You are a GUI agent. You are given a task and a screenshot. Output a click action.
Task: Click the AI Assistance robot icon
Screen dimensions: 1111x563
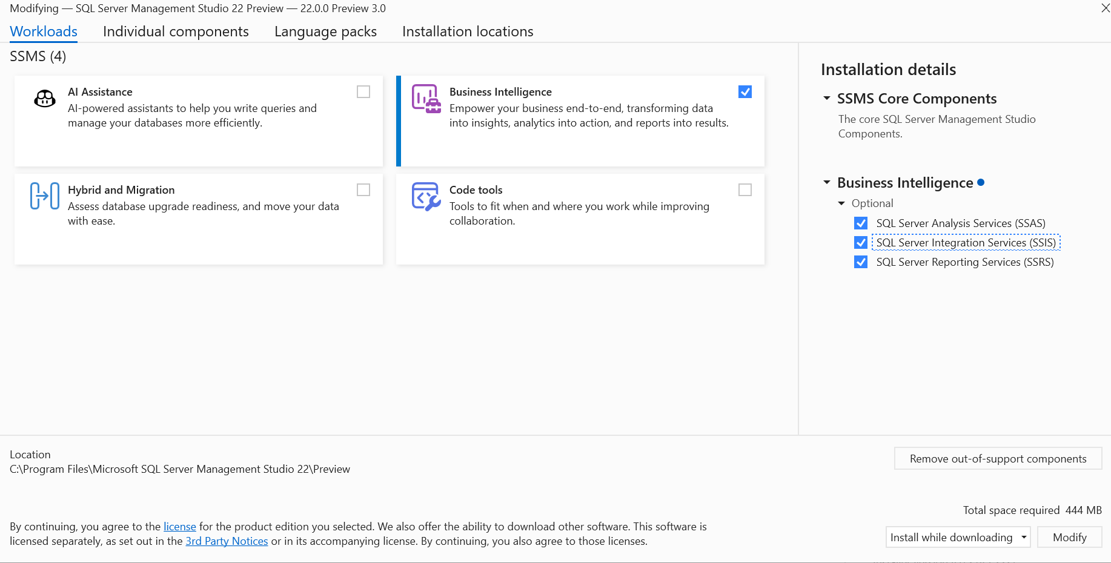click(44, 99)
